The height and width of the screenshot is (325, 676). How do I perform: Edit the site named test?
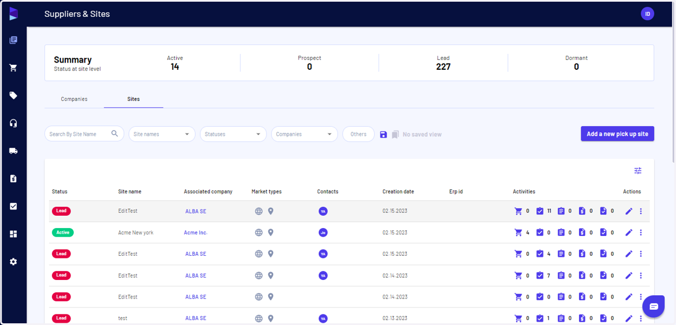tap(629, 318)
